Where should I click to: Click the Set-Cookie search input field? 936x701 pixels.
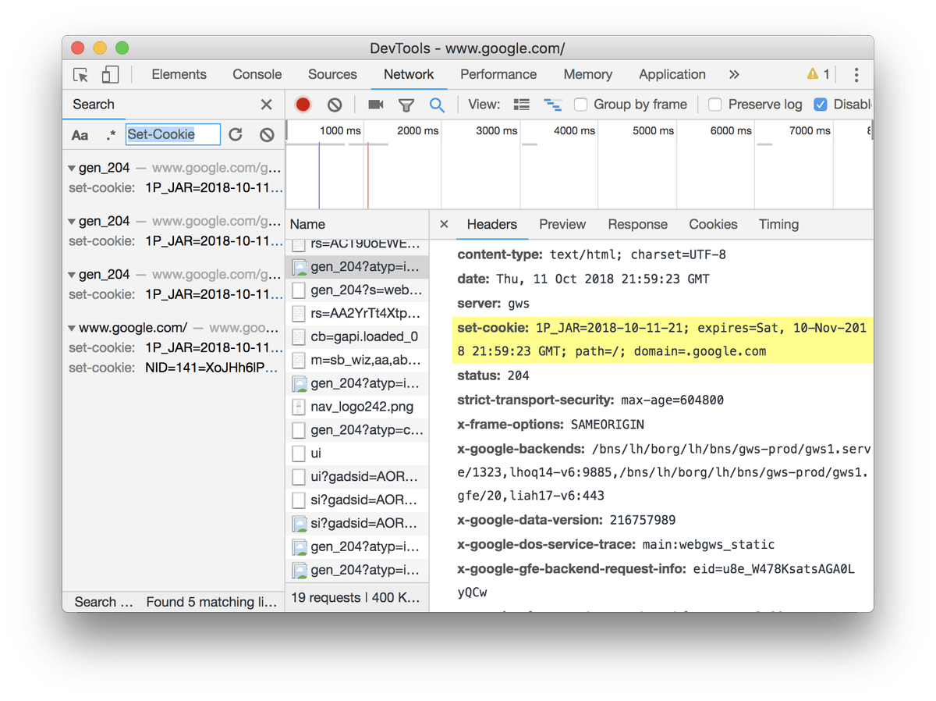click(x=173, y=135)
